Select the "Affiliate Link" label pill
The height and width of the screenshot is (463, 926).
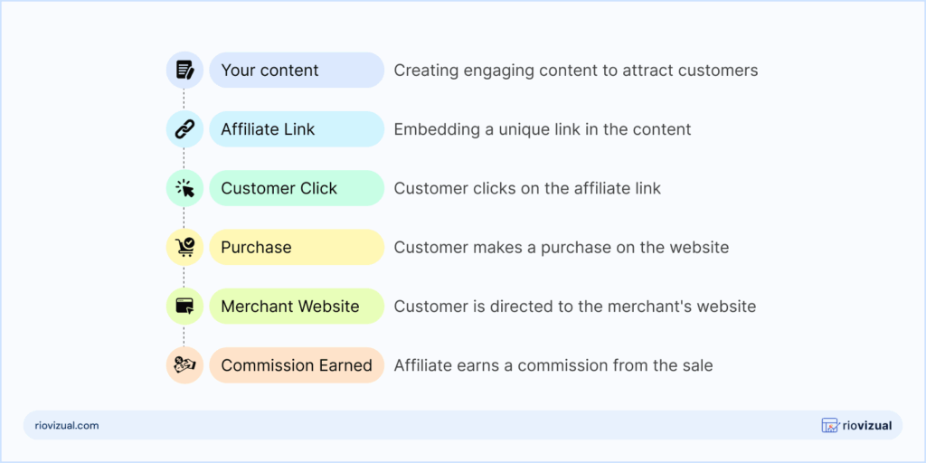click(296, 129)
